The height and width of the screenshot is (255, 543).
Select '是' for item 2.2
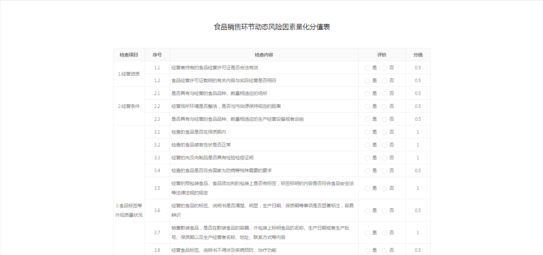[367, 107]
